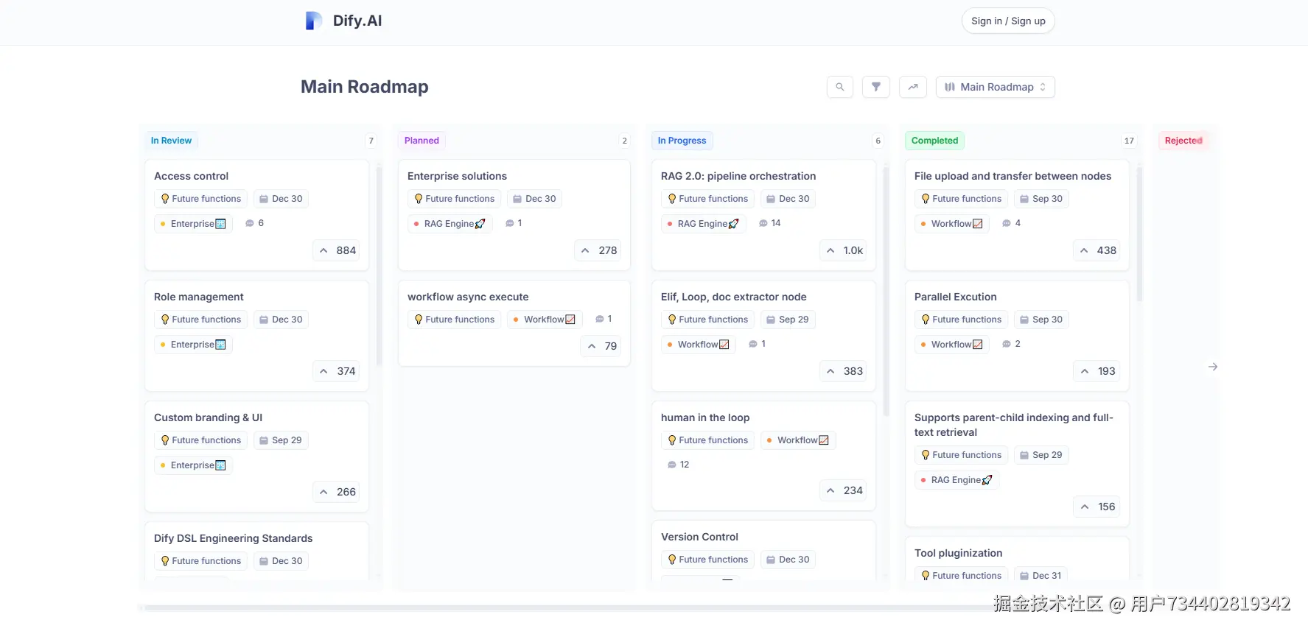Upvote RAG 2.0 pipeline orchestration
This screenshot has width=1308, height=631.
844,250
